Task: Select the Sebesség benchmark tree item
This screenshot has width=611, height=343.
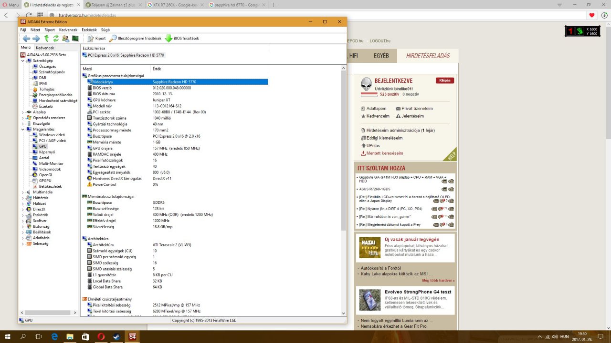Action: click(x=40, y=243)
